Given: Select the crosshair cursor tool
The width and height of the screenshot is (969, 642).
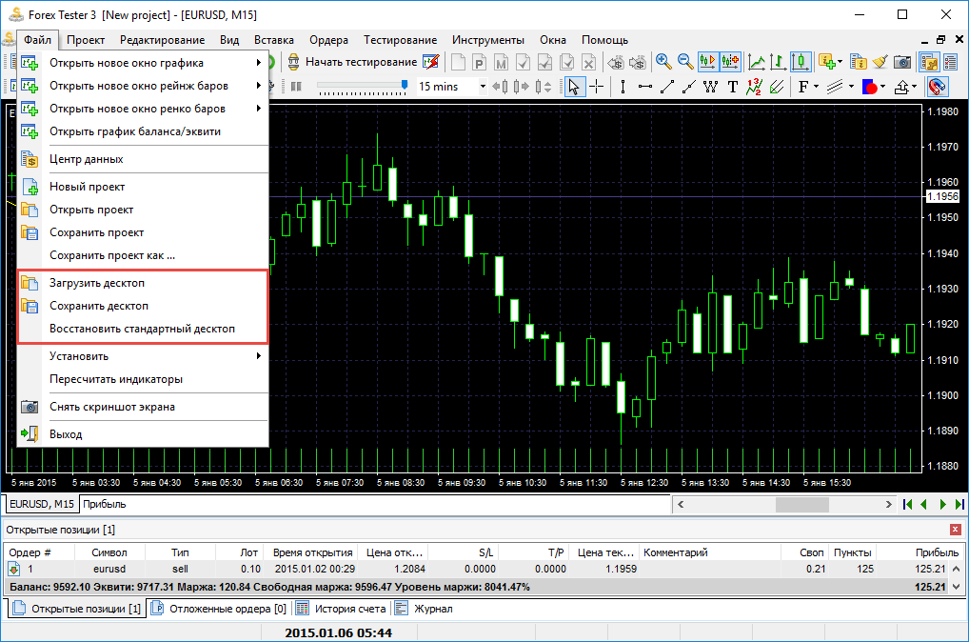Looking at the screenshot, I should pyautogui.click(x=597, y=87).
